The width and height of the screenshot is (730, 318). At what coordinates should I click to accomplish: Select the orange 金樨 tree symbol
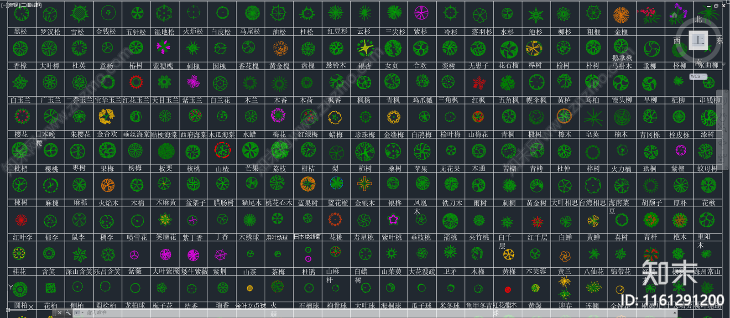pyautogui.click(x=621, y=15)
